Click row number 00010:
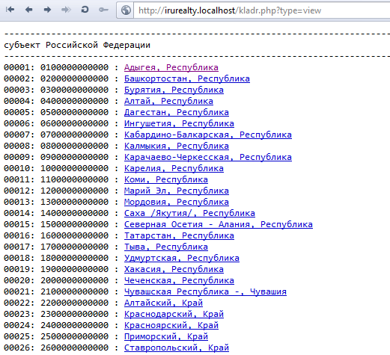This screenshot has width=390, height=355. (x=19, y=168)
